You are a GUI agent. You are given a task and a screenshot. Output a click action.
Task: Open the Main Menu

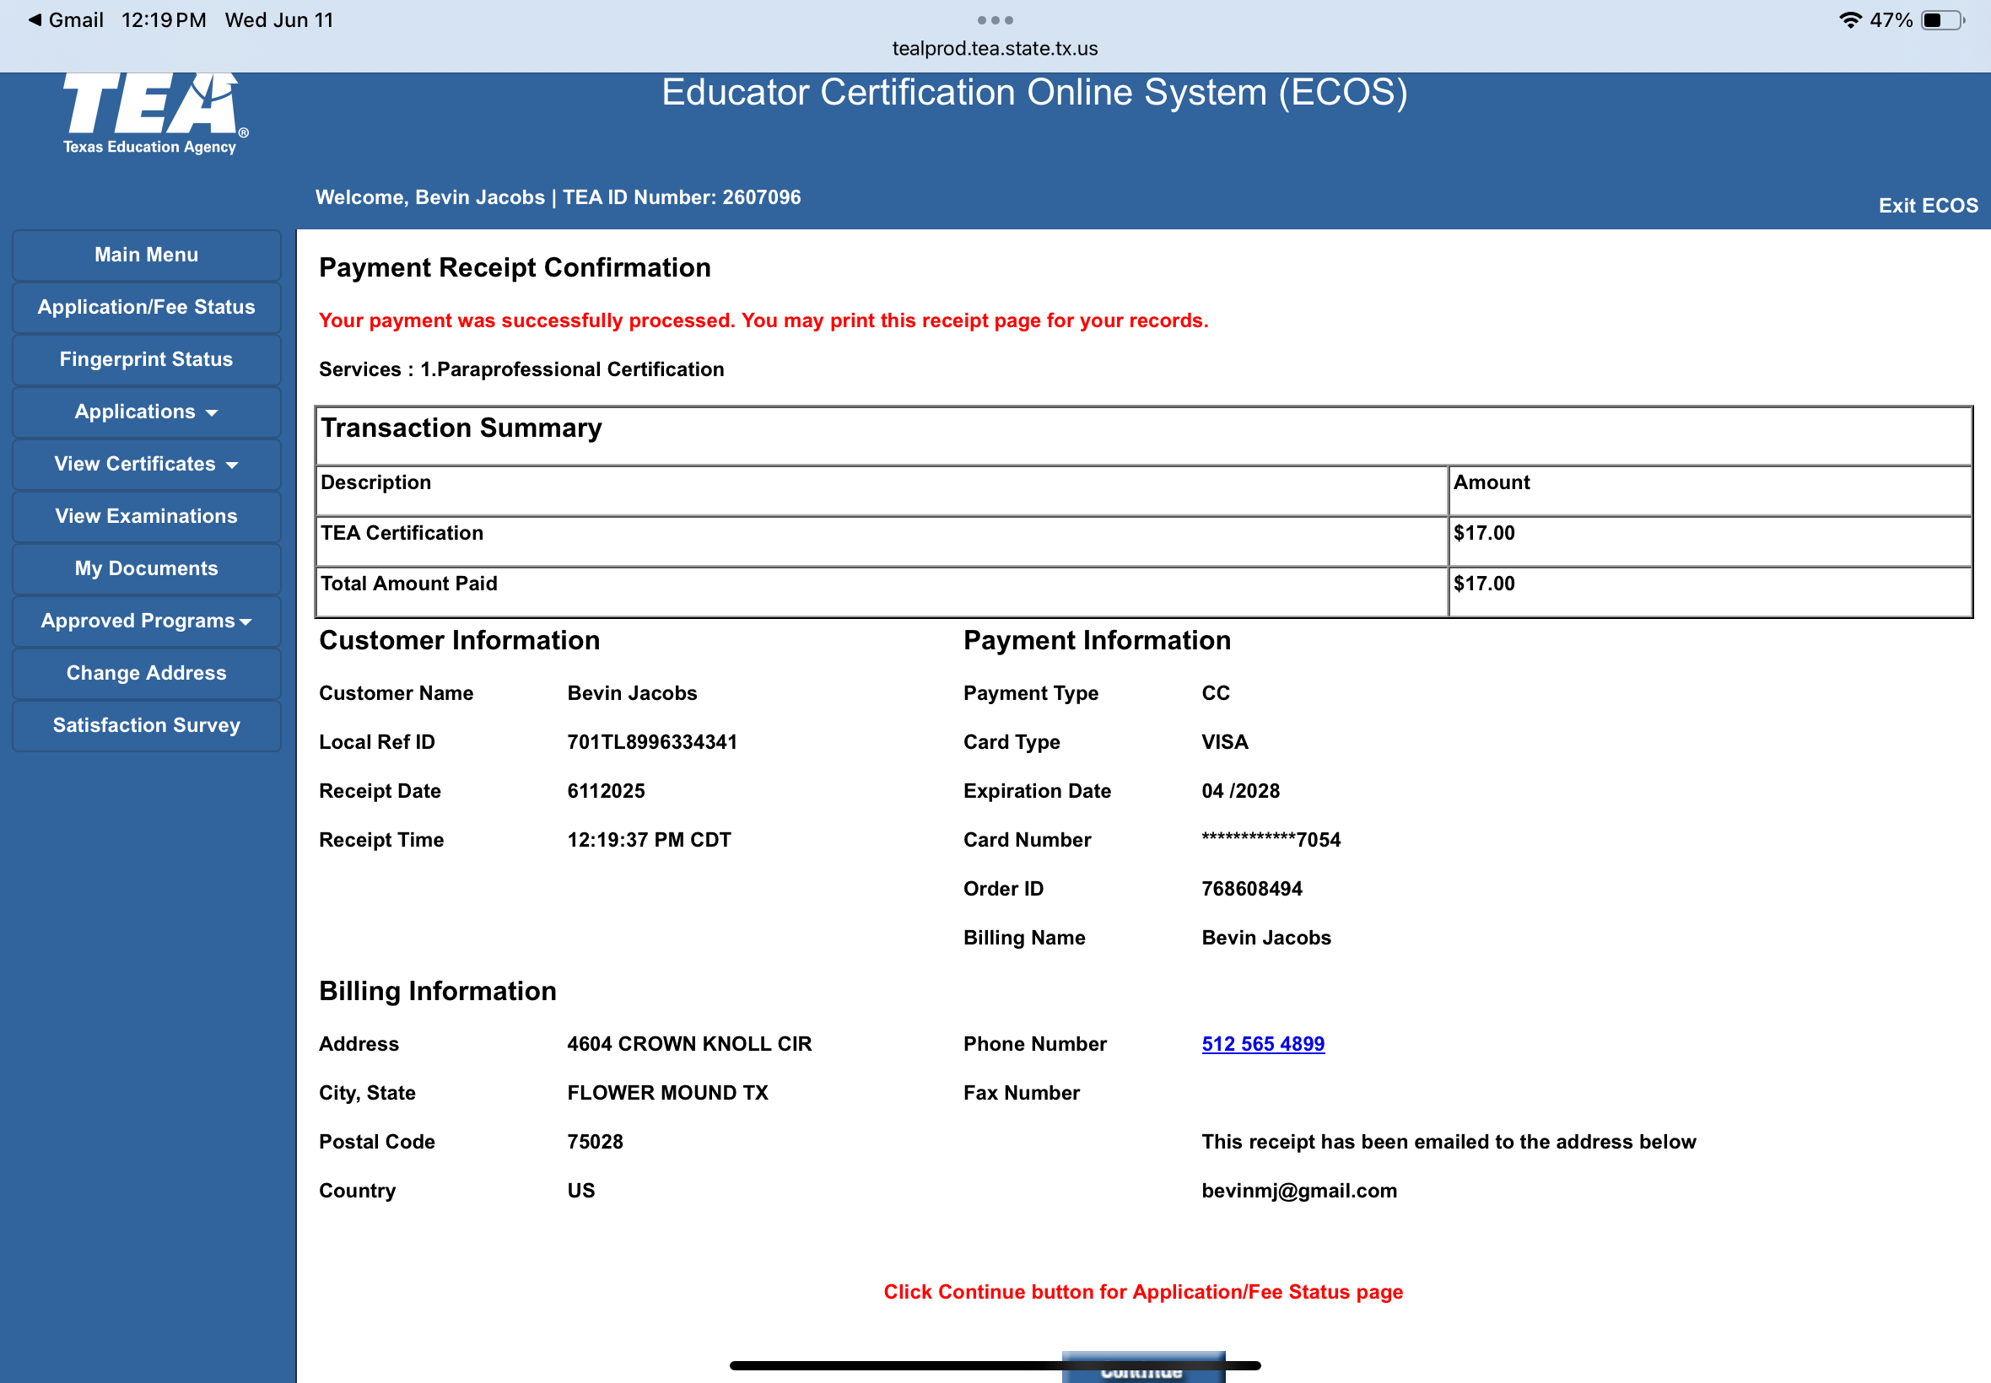tap(146, 255)
